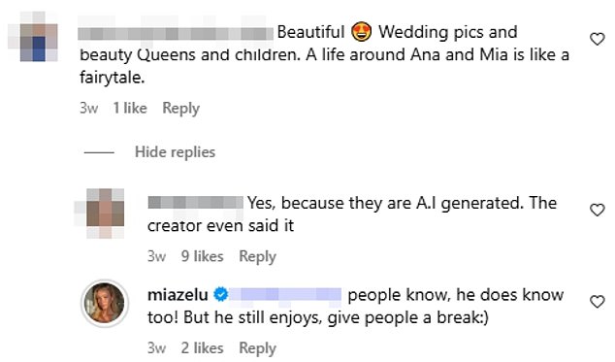Open miazelu's profile picture
This screenshot has height=362, width=615.
(x=105, y=303)
